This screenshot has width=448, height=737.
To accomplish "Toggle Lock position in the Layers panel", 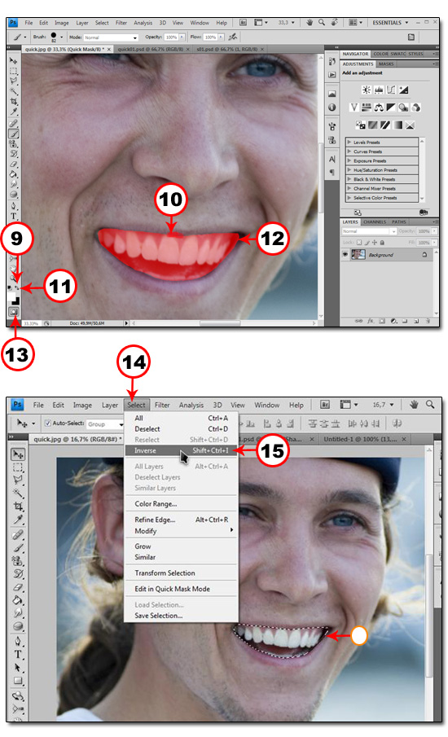I will pyautogui.click(x=374, y=243).
